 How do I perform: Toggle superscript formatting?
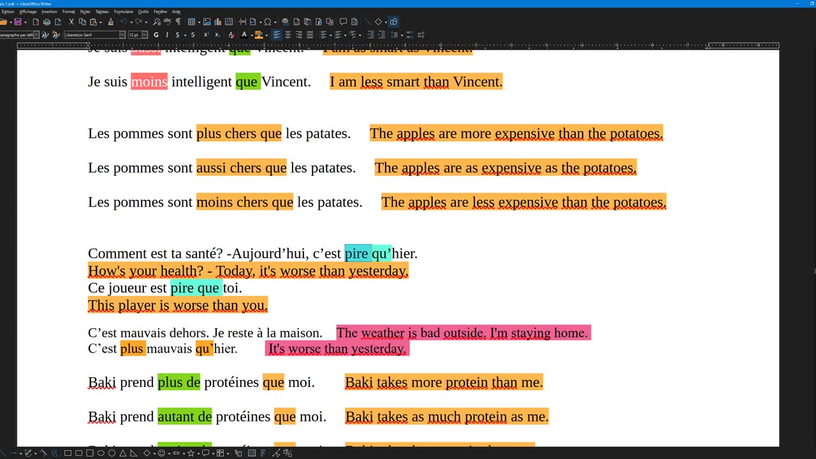pos(207,35)
